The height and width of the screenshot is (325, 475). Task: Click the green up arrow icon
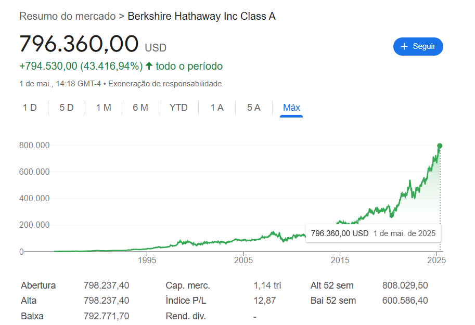[149, 66]
